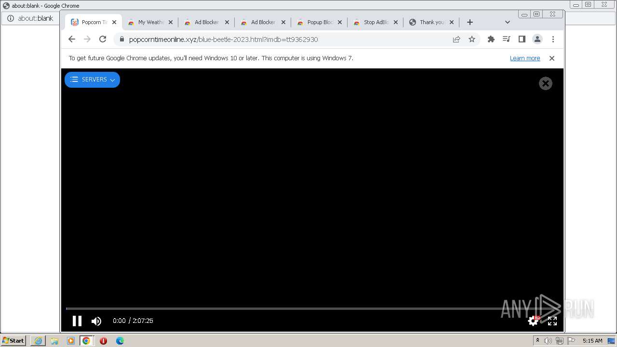
Task: Click the 5:15 AM clock
Action: coord(592,341)
